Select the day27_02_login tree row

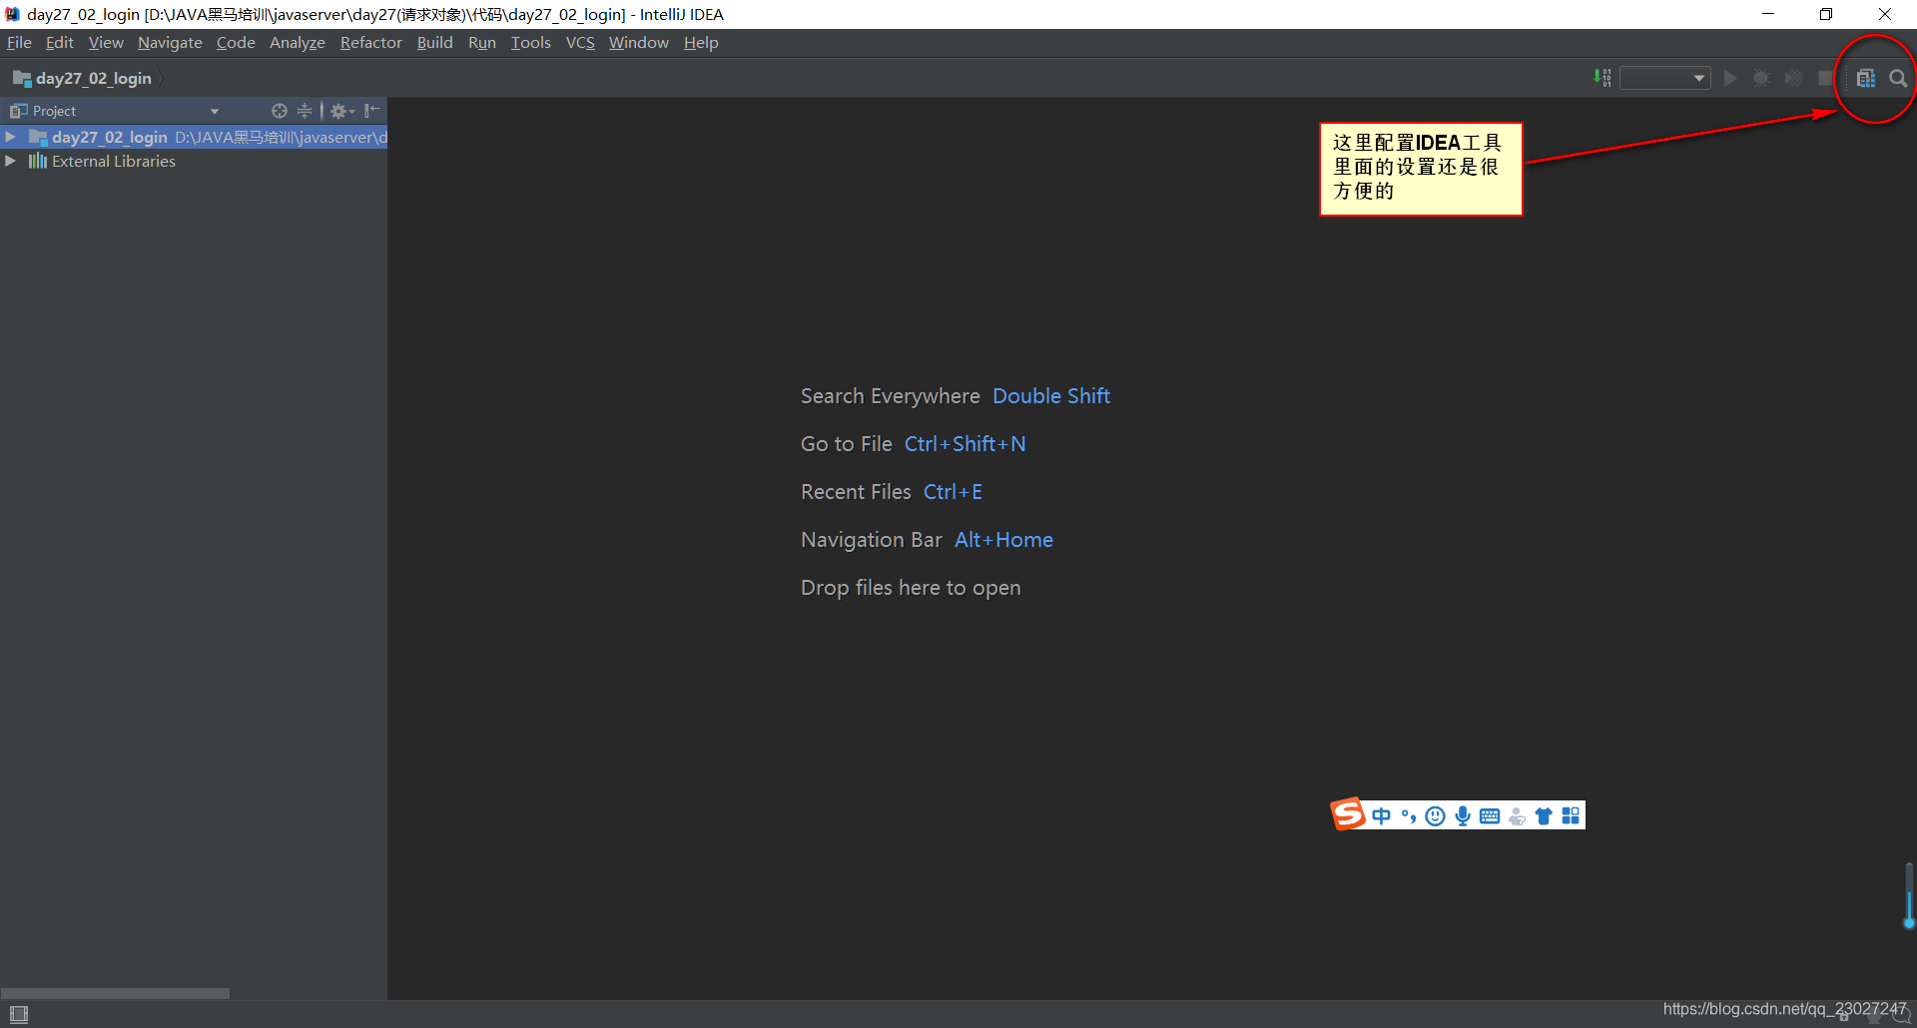[x=194, y=137]
